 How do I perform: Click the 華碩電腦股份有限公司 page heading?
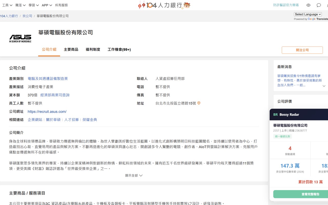[x=66, y=33]
